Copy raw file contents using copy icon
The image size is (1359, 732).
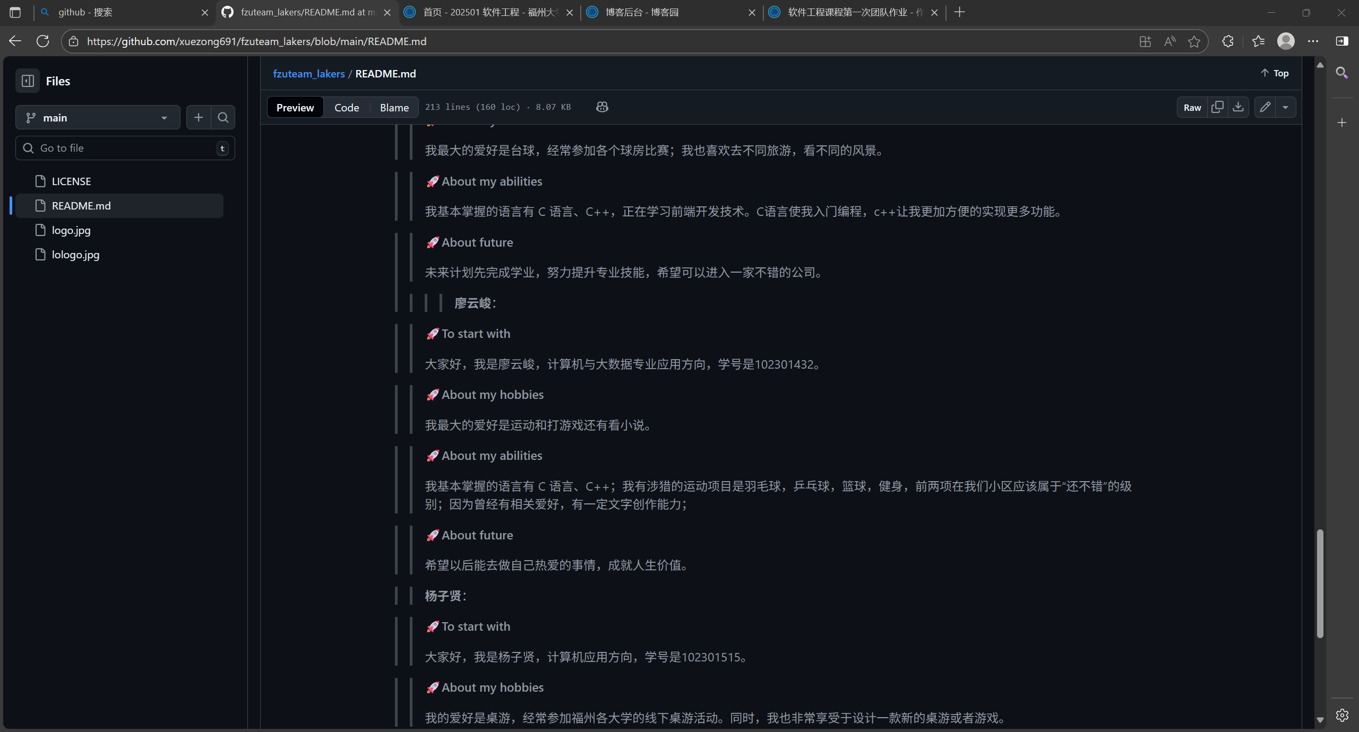point(1218,107)
